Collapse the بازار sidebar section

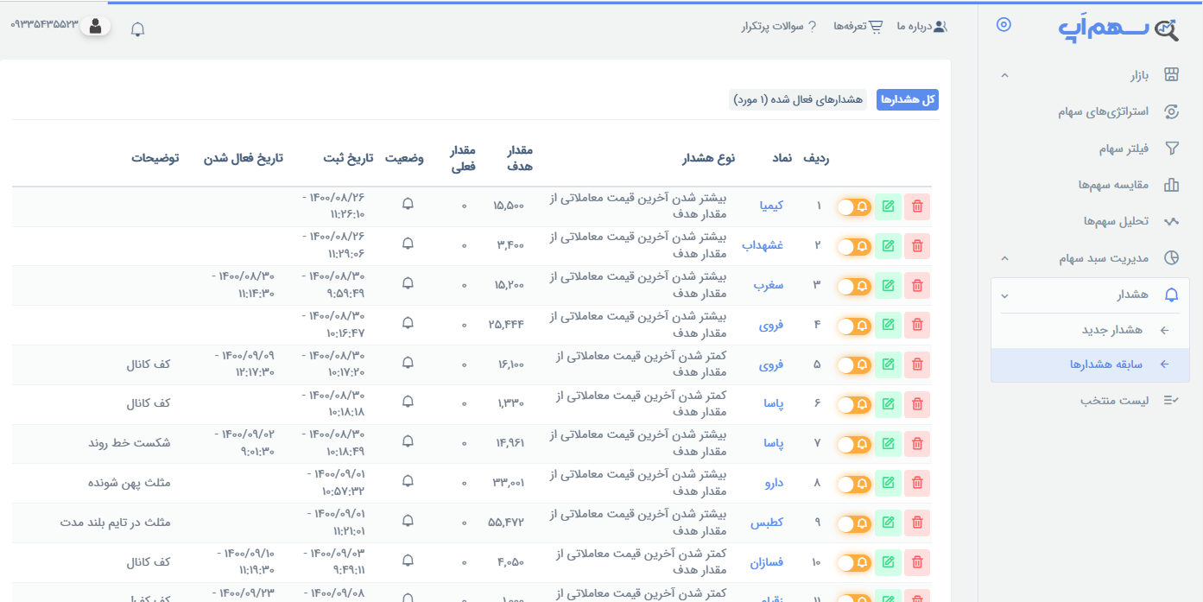point(1004,75)
